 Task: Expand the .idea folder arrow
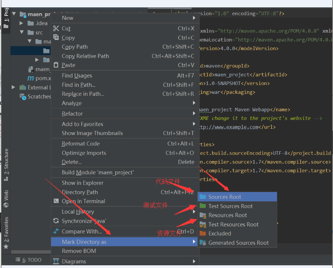[x=21, y=23]
